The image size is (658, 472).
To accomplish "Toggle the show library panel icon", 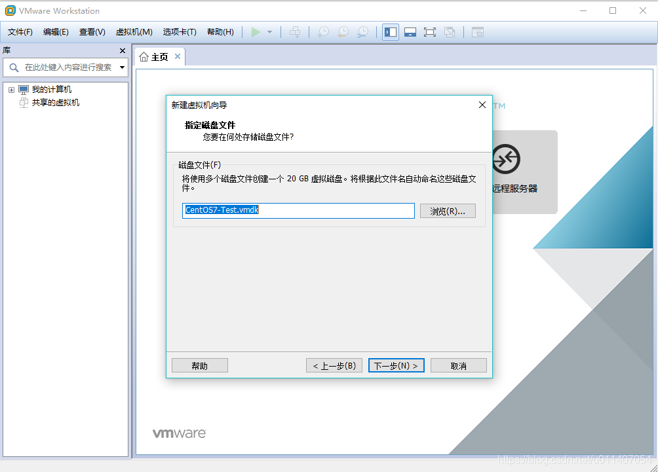I will [390, 32].
